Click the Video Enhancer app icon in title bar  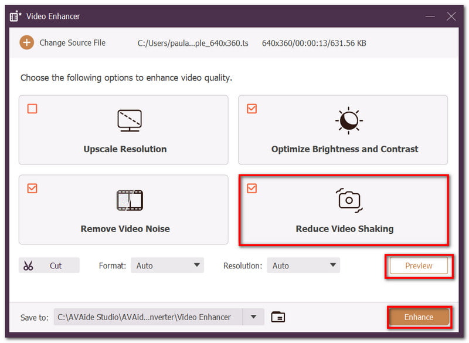(x=15, y=16)
